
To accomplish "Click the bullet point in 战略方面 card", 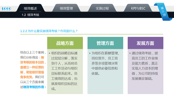I will click(x=50, y=53).
